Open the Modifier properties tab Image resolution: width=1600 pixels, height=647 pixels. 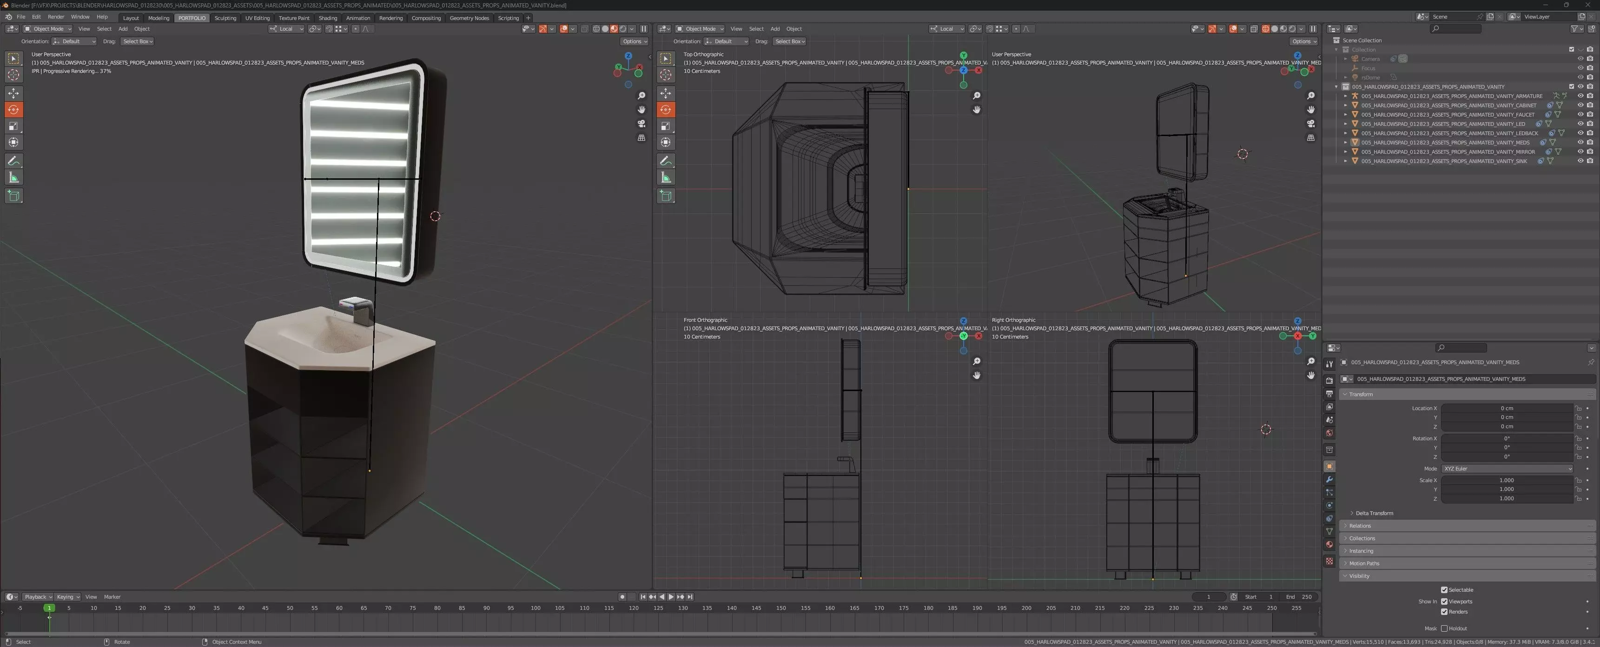pyautogui.click(x=1329, y=479)
